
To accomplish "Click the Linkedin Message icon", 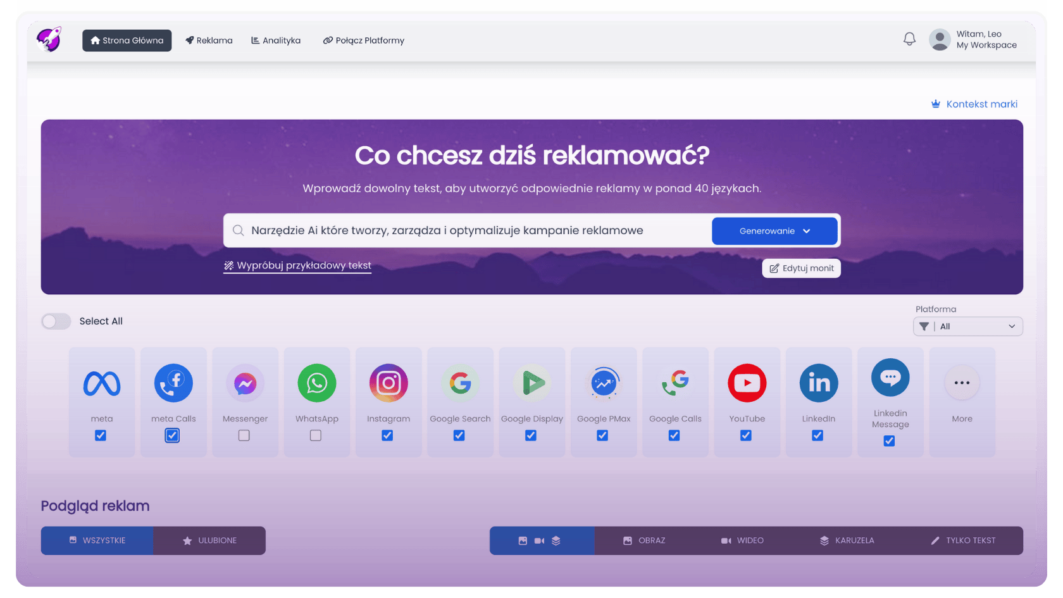I will point(890,378).
